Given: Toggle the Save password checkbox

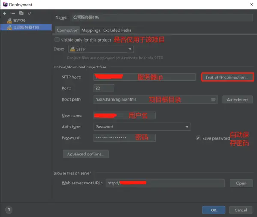Looking at the screenshot, I should tap(198, 138).
